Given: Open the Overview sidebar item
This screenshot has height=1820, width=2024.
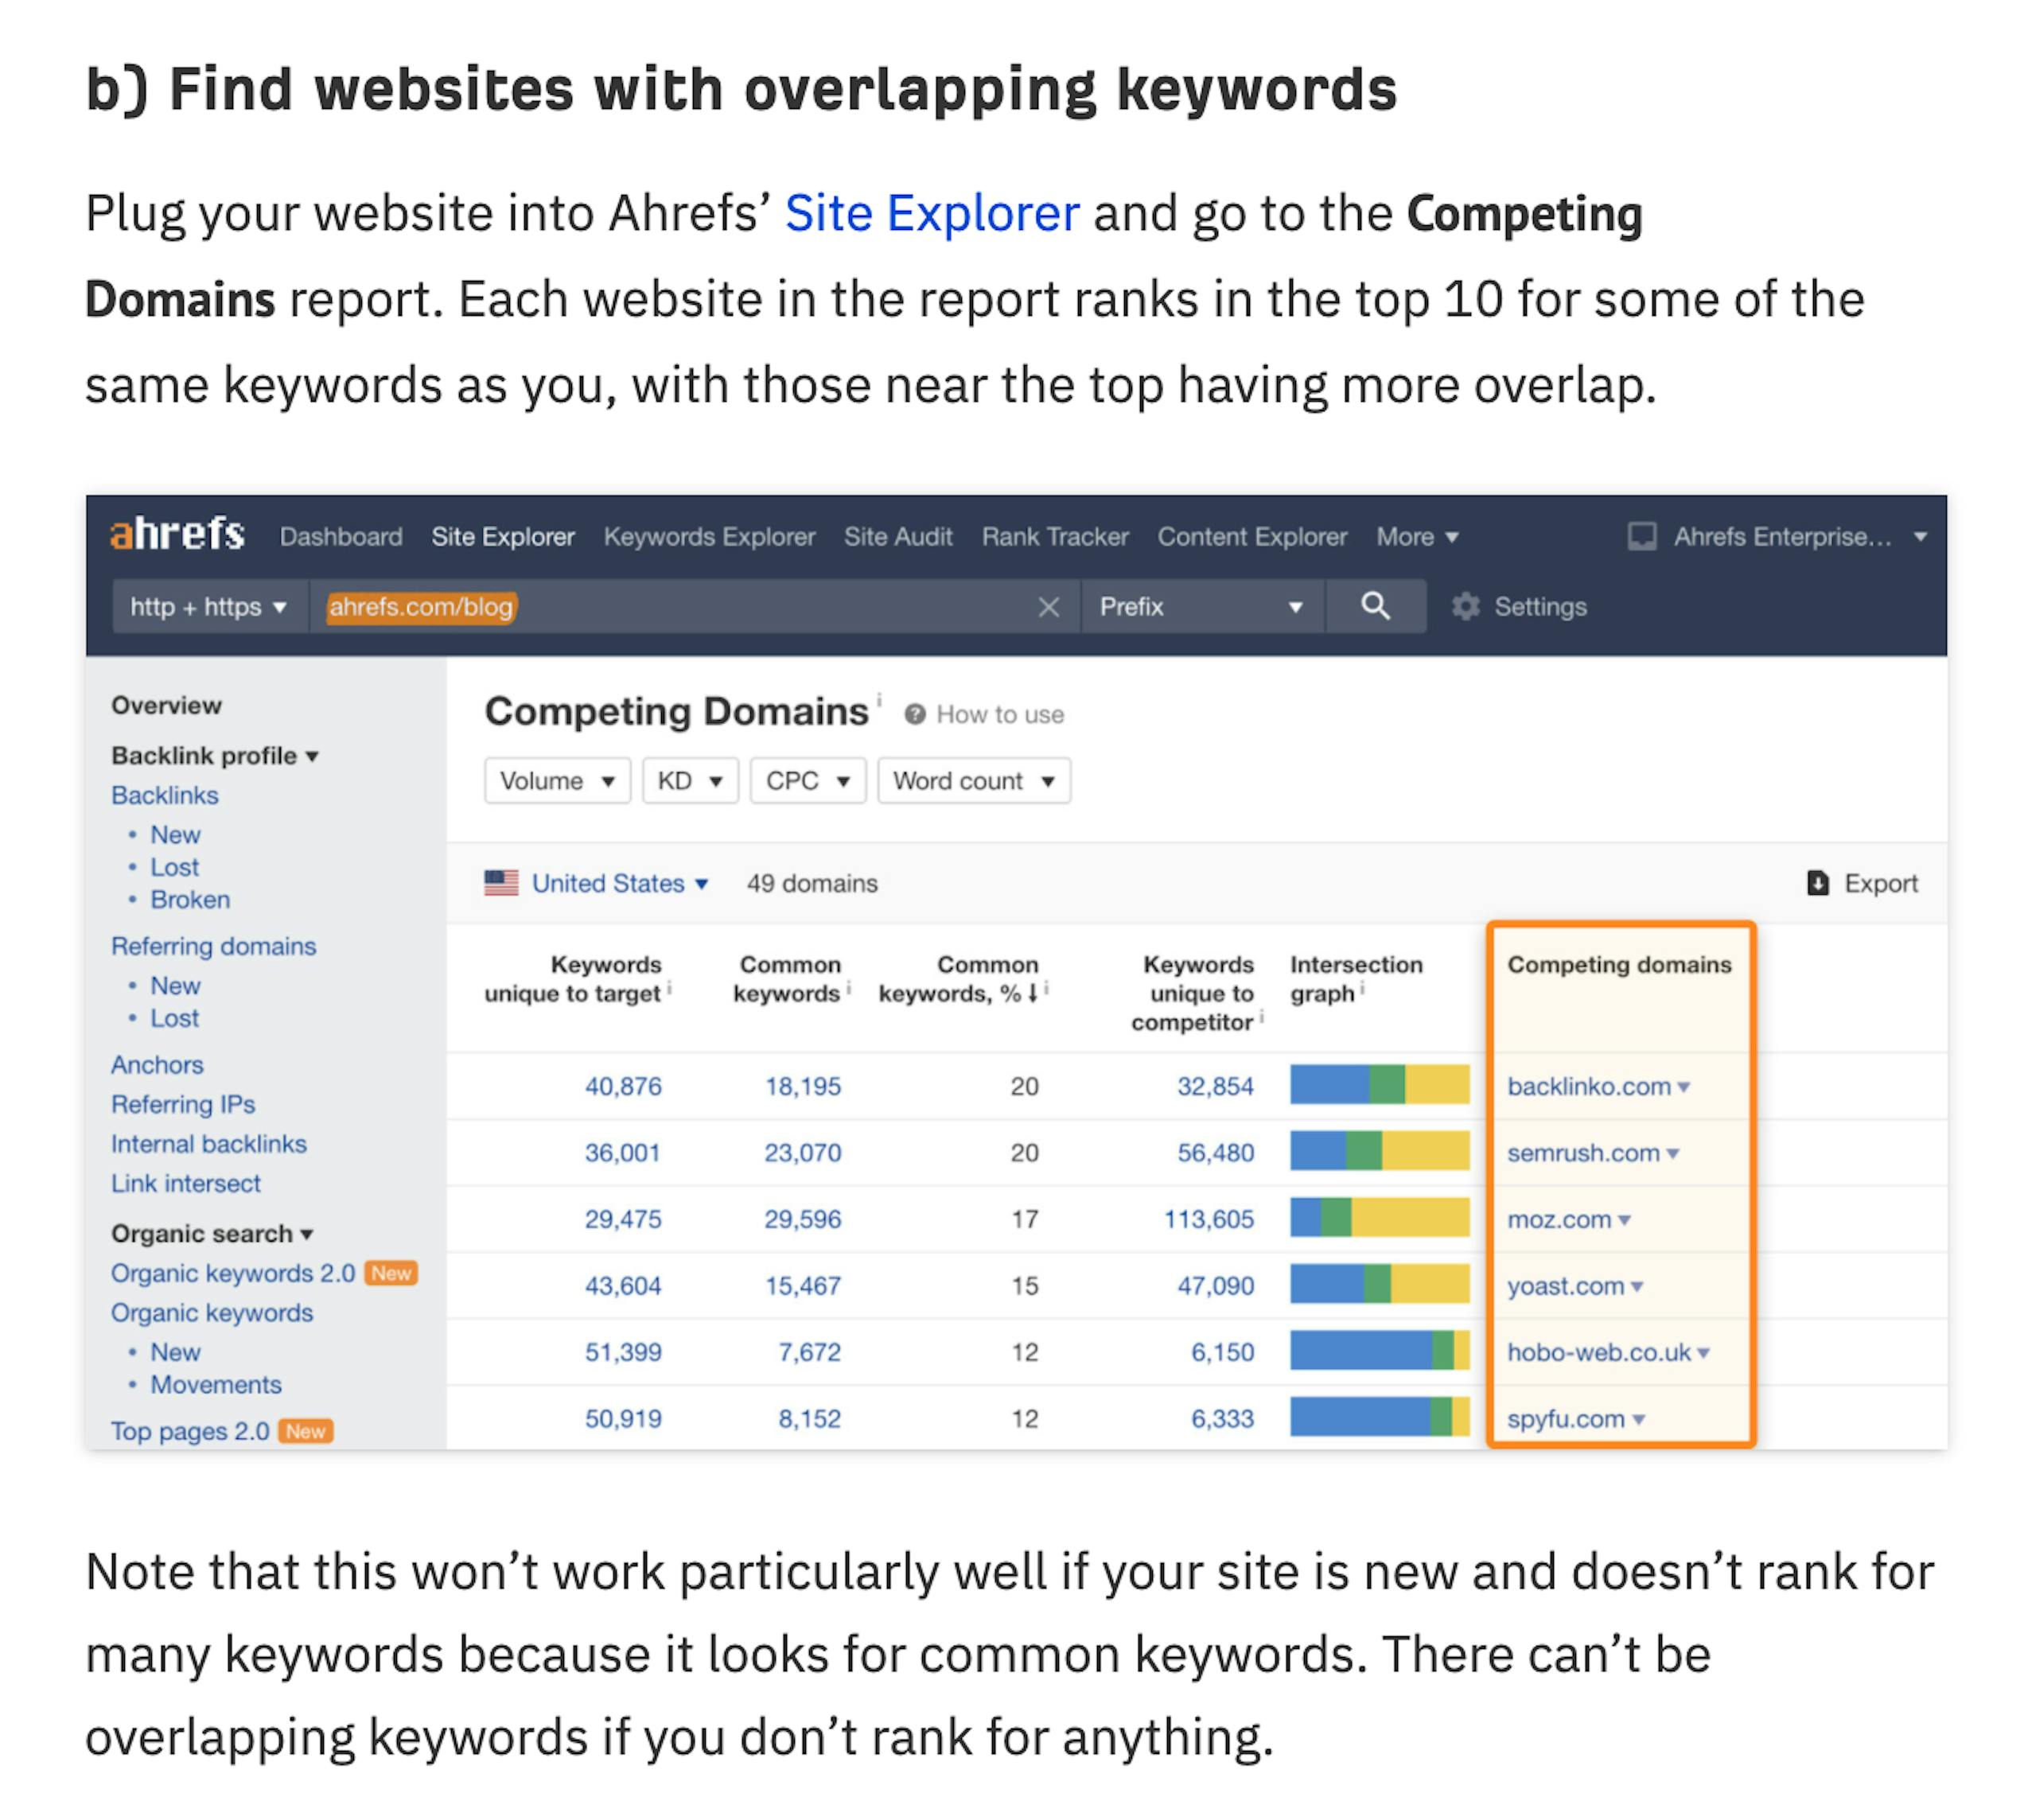Looking at the screenshot, I should pyautogui.click(x=166, y=705).
